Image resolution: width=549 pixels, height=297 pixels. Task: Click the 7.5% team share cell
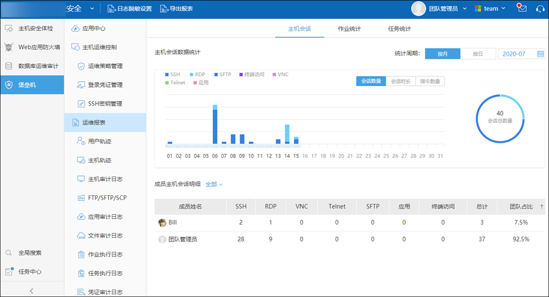click(521, 223)
